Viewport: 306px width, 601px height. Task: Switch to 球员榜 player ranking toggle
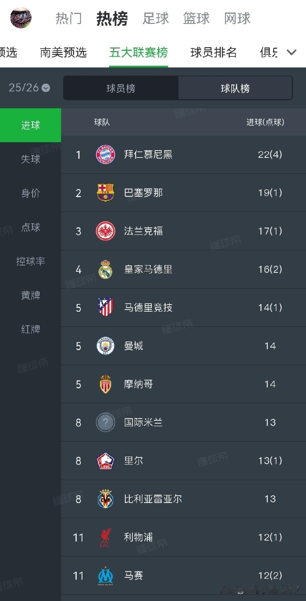[x=121, y=88]
